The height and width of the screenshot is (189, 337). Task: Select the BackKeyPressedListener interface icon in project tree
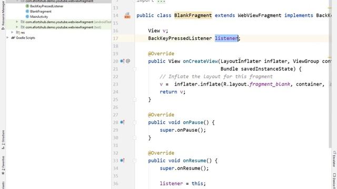click(27, 6)
